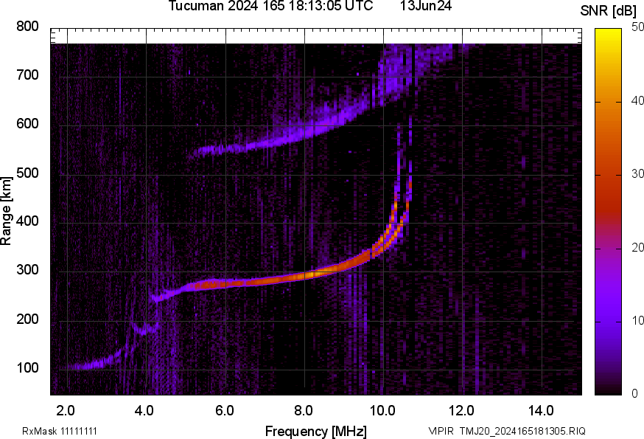This screenshot has height=439, width=644.
Task: Click the range tick label '300'
Action: (x=27, y=270)
